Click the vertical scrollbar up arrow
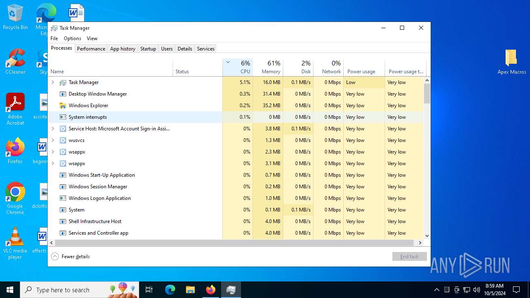Viewport: 530px width, 298px height. coord(427,80)
